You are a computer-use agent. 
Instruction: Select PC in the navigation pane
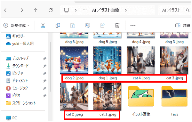[x=11, y=118]
